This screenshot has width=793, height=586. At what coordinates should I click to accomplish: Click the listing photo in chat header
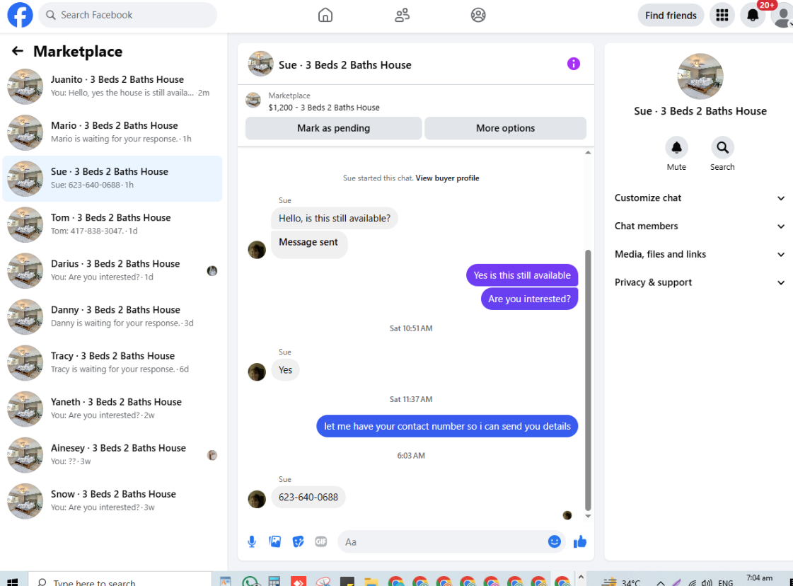coord(260,64)
